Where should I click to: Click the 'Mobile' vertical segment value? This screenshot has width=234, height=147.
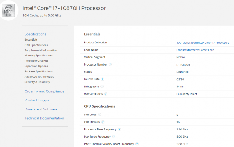tap(181, 57)
